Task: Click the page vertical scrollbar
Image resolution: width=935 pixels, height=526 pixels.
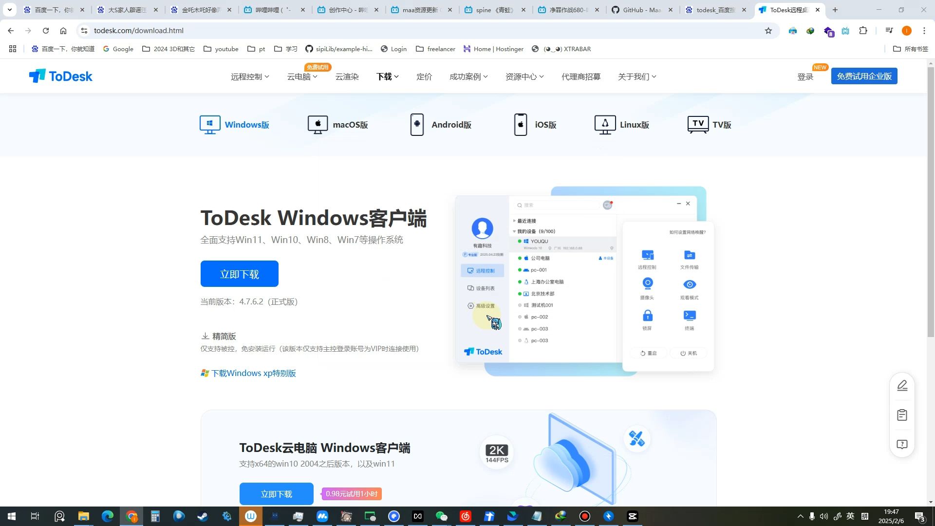Action: click(x=931, y=202)
